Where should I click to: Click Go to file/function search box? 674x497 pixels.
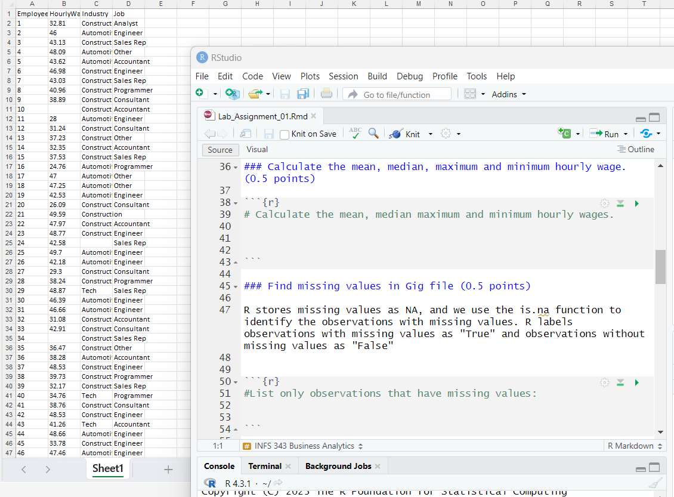point(397,94)
